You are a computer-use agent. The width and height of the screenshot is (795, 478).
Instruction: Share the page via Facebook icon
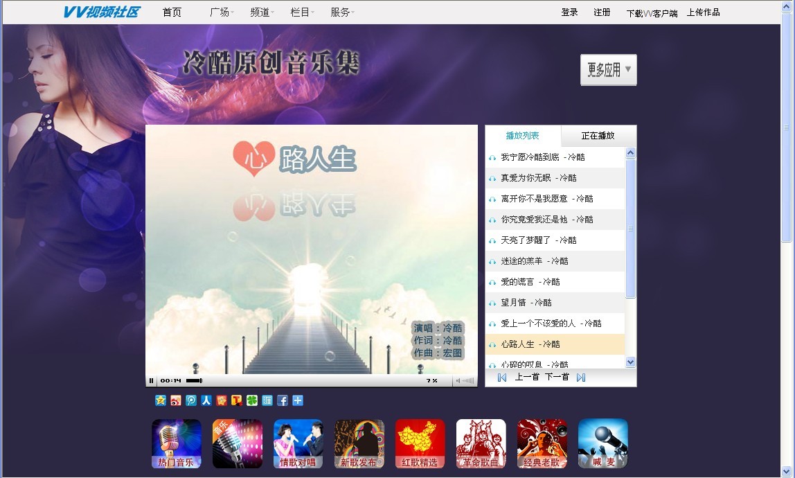pos(283,400)
